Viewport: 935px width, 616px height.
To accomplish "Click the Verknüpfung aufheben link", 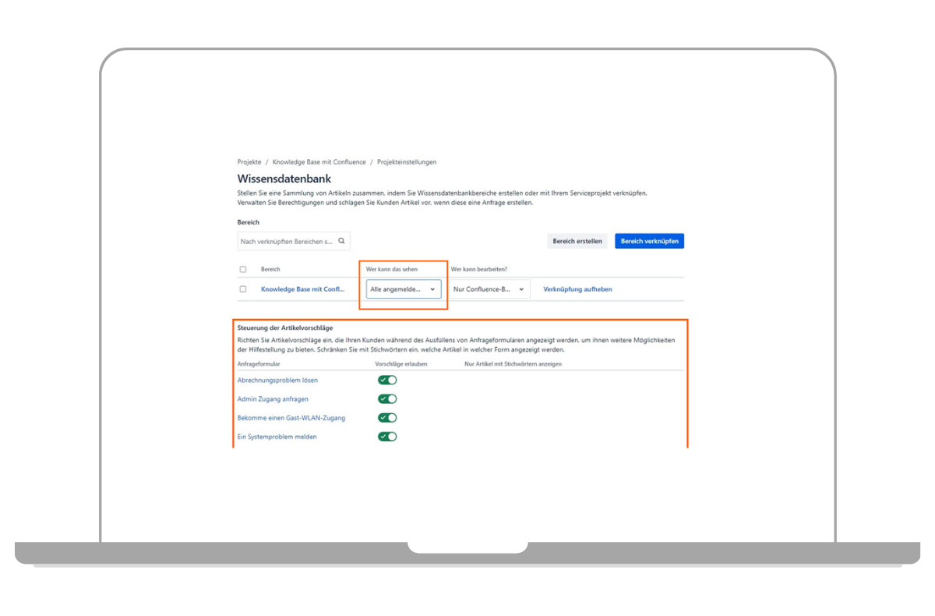I will coord(577,289).
